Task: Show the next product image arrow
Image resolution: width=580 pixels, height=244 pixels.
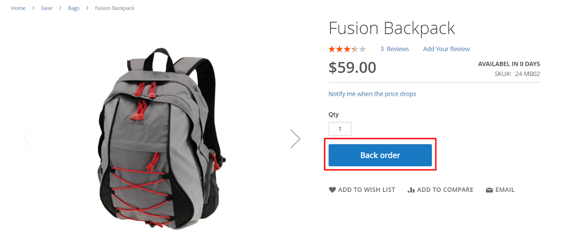Action: 295,139
